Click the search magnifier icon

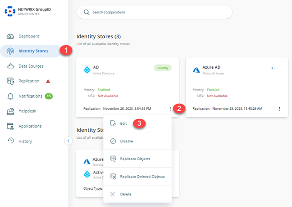tap(86, 12)
